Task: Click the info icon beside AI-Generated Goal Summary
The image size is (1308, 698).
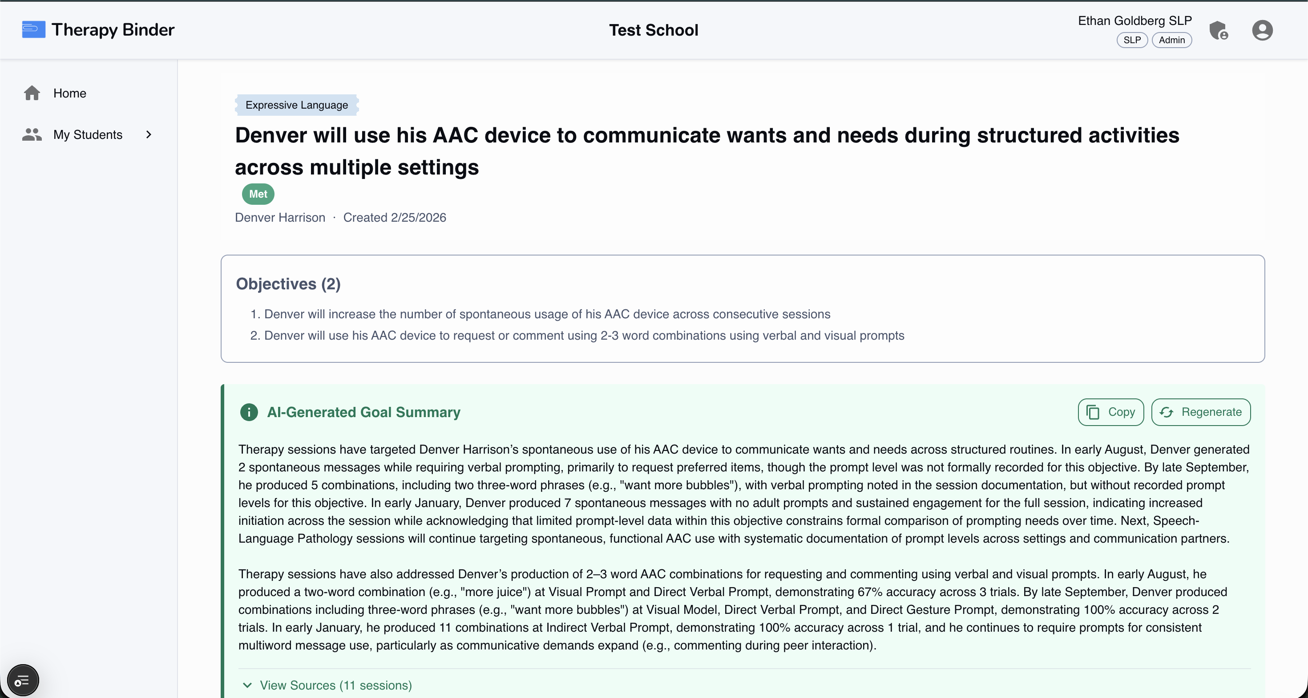Action: (x=249, y=412)
